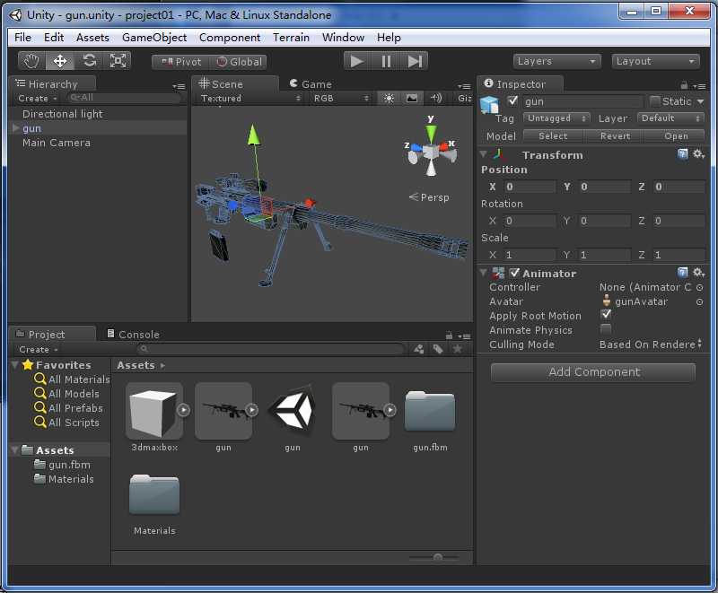Toggle Animator component enabled checkbox
The height and width of the screenshot is (593, 718).
coord(514,273)
